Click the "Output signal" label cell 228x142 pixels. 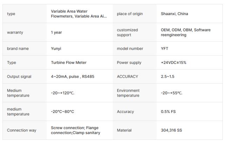[x=19, y=77]
